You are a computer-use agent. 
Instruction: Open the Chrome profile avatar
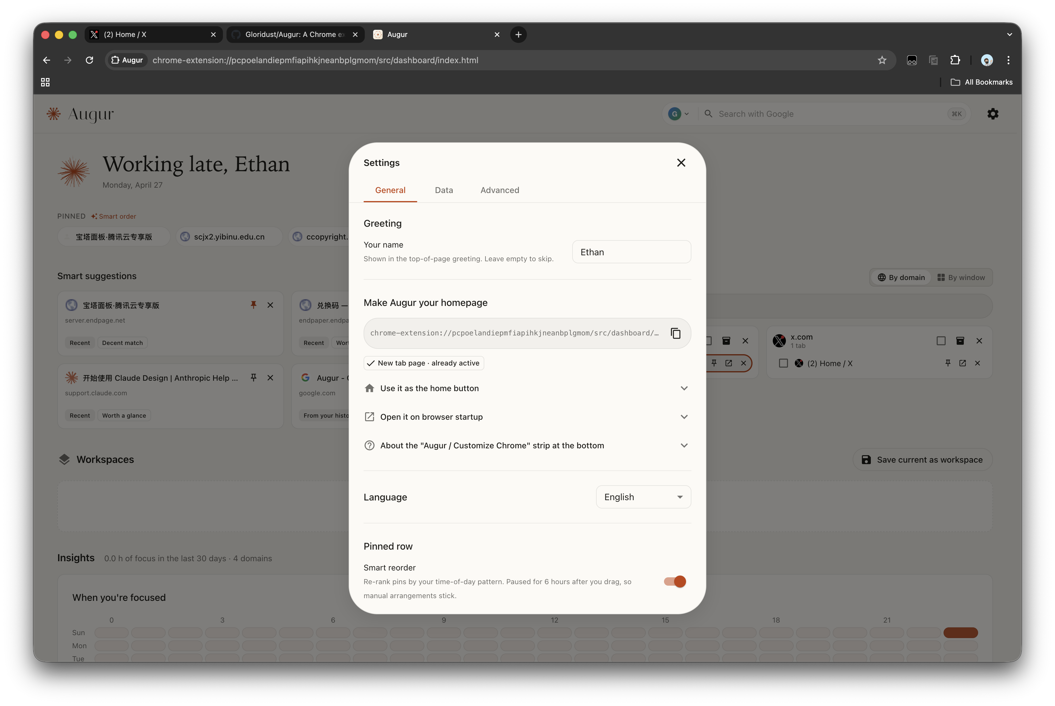tap(986, 60)
